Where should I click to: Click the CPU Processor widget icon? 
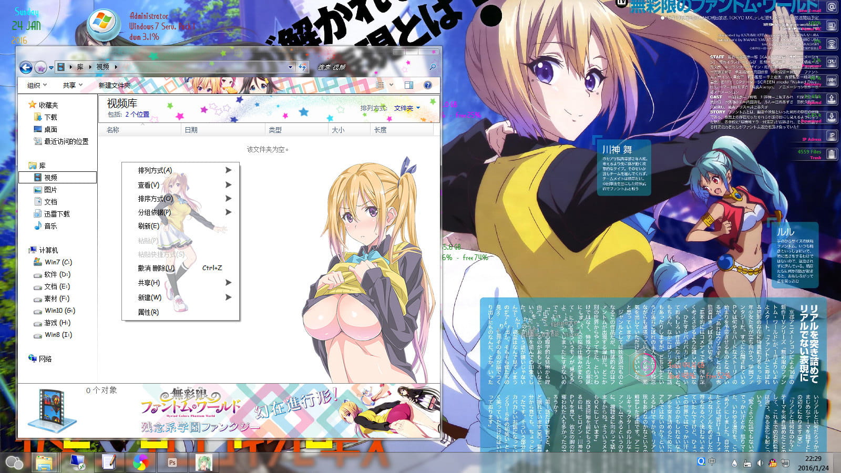tap(832, 62)
